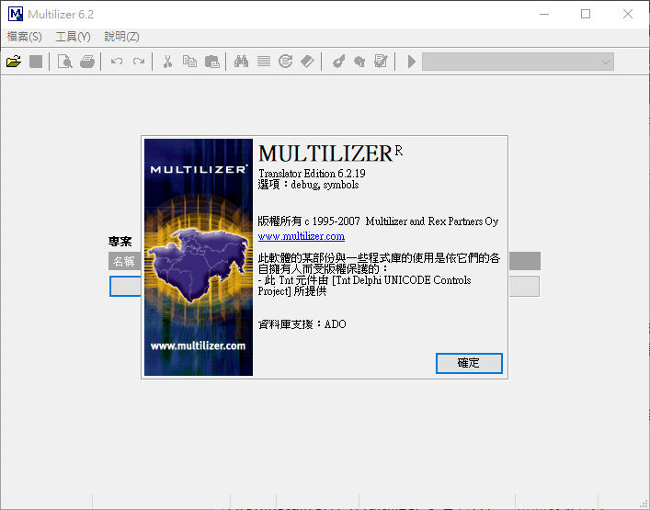Click the Multilizer app icon in title bar

coord(16,14)
